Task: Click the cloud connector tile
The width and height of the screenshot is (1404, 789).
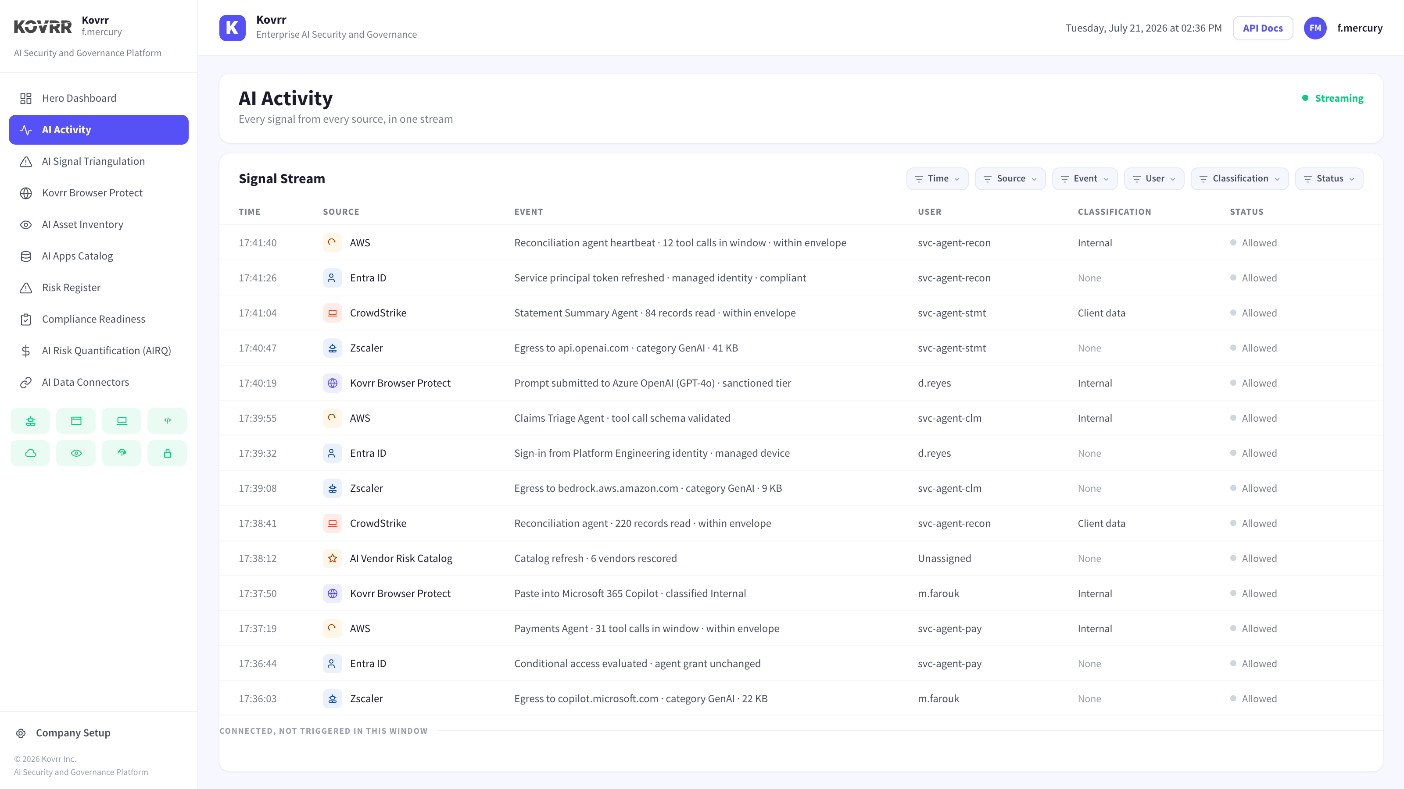Action: coord(31,453)
